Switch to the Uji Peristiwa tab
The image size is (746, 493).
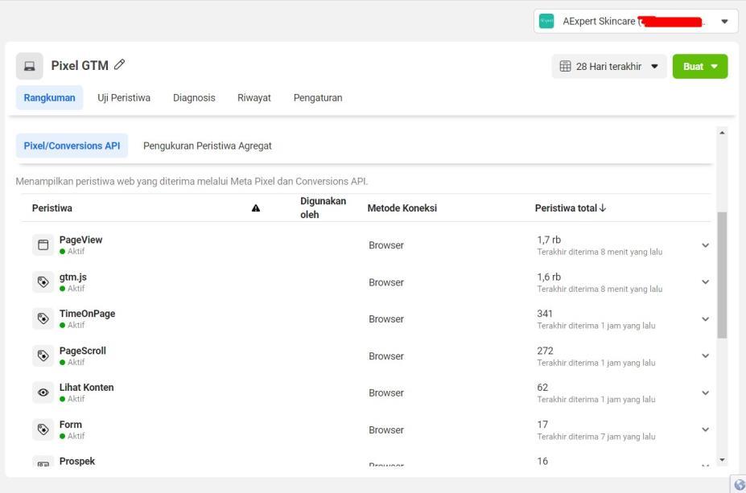tap(124, 98)
